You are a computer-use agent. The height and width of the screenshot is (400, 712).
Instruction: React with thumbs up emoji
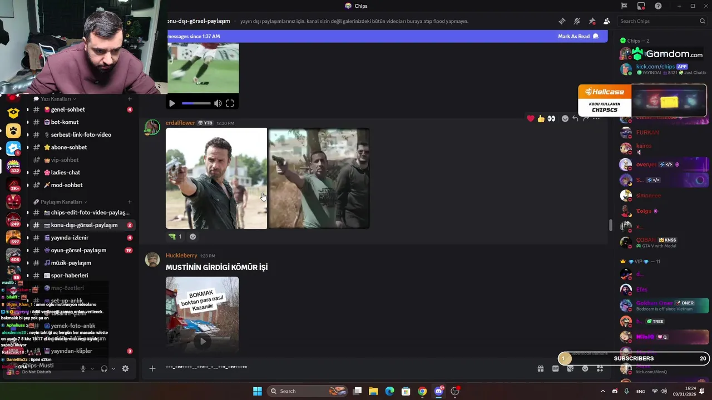pos(541,118)
